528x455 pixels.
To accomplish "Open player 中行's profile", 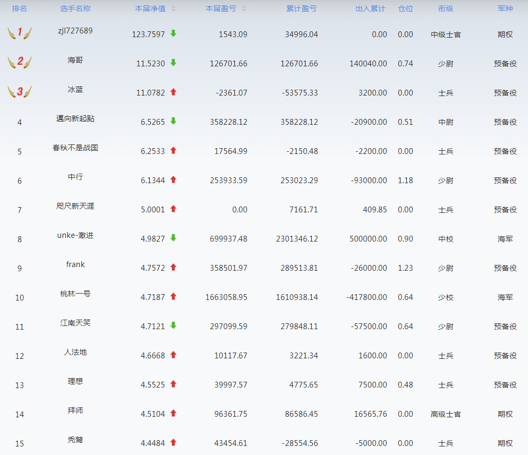I will (x=75, y=177).
